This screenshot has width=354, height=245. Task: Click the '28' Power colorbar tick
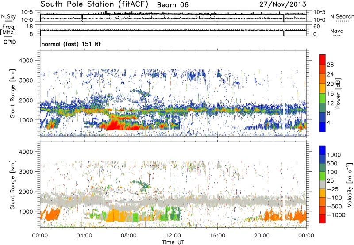point(330,65)
